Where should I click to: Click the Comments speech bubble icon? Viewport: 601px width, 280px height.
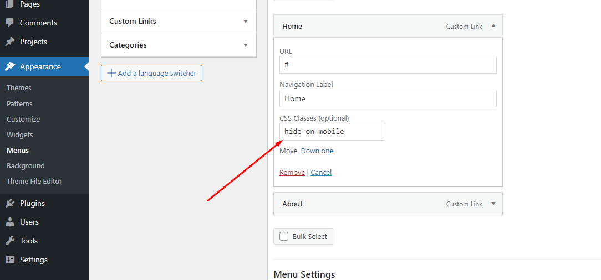10,23
